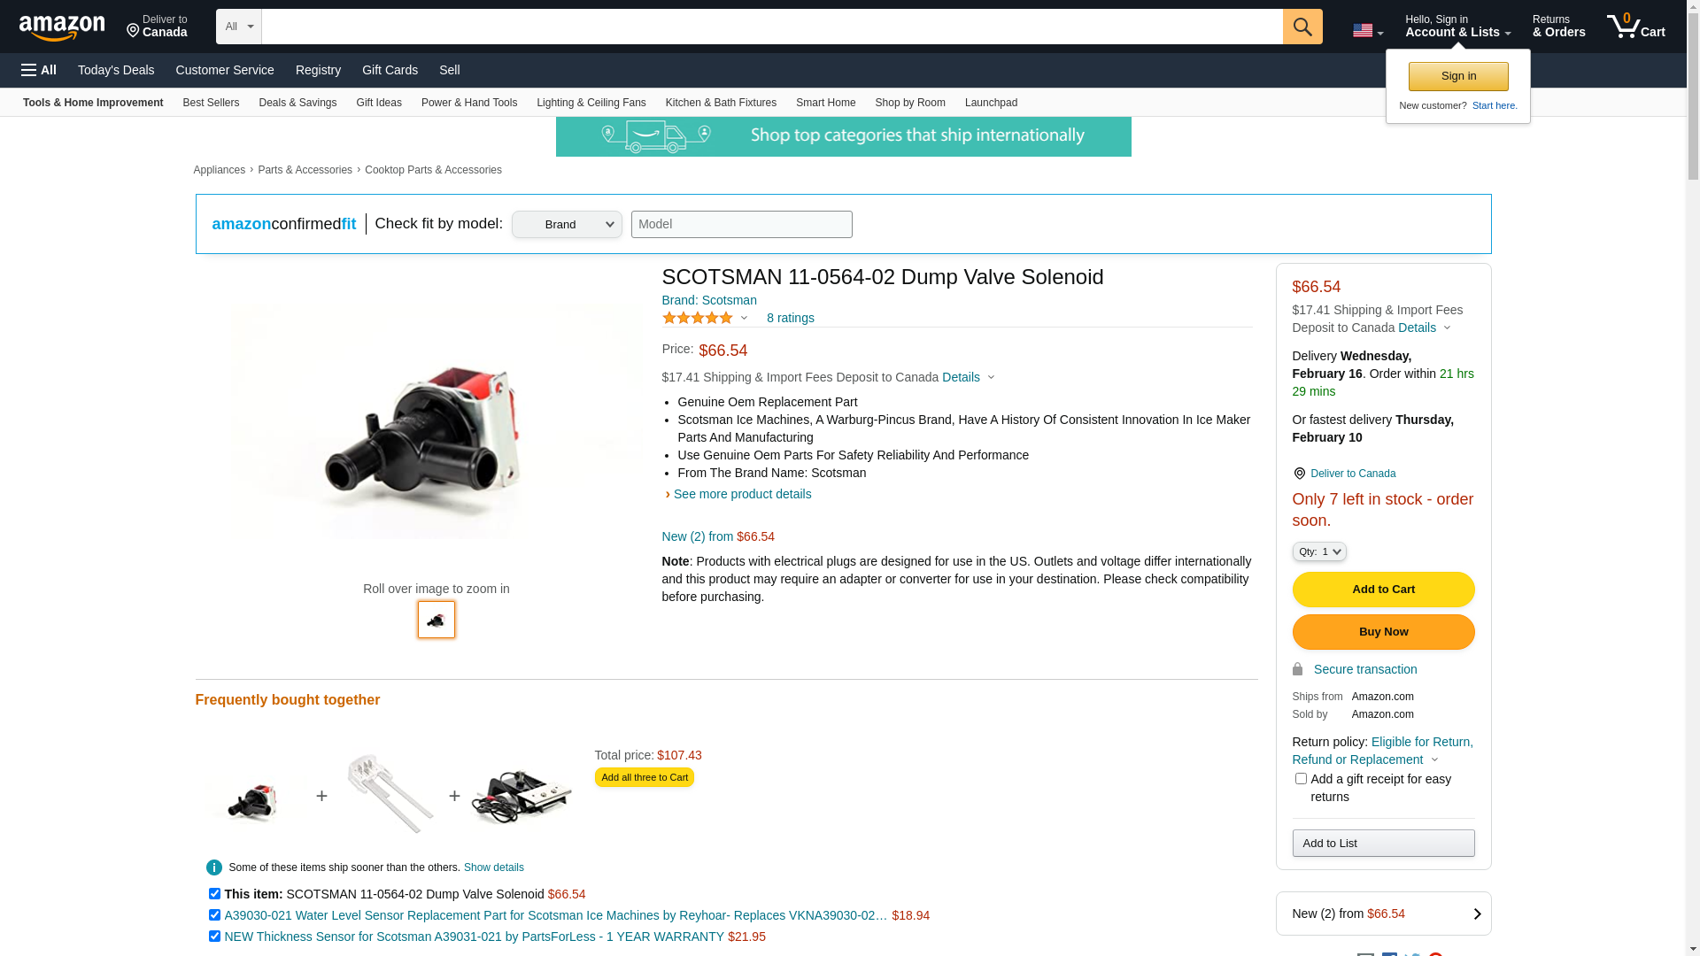
Task: Select the product image thumbnail
Action: (x=437, y=620)
